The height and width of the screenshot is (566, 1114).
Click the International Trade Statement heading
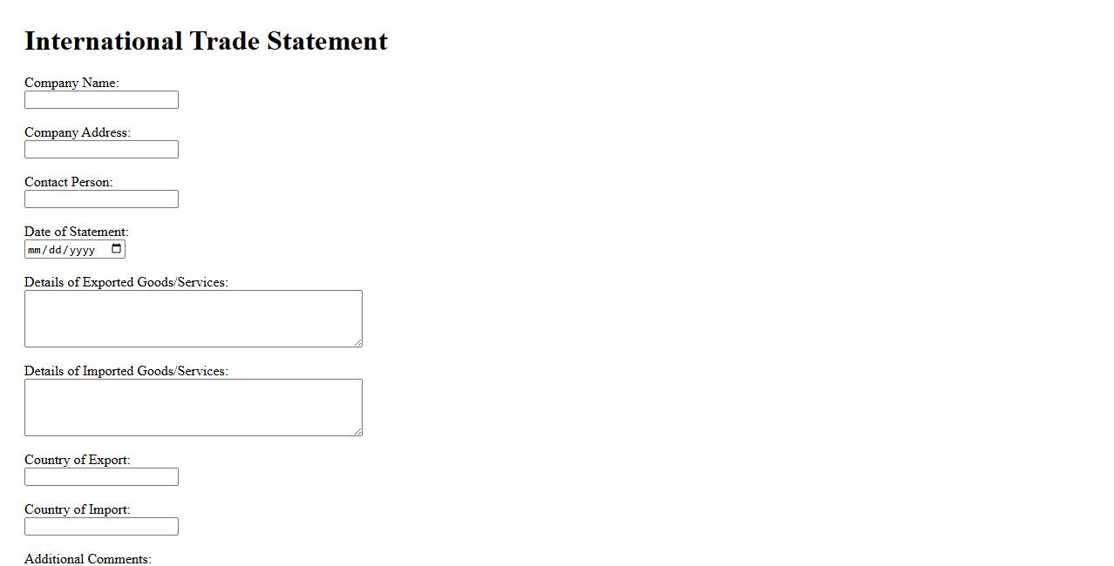(x=206, y=41)
